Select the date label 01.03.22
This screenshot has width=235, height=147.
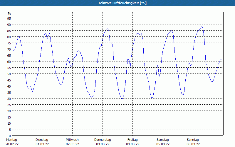42,144
